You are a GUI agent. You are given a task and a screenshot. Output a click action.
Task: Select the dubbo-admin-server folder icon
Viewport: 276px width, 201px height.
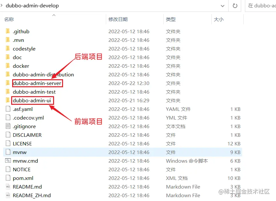click(x=8, y=83)
